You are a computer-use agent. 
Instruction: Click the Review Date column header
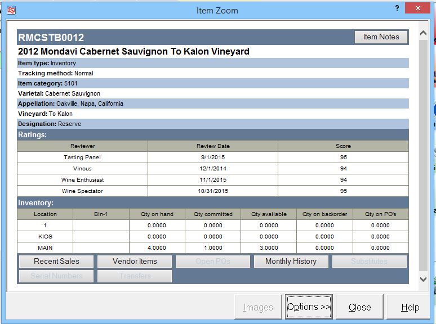coord(213,146)
